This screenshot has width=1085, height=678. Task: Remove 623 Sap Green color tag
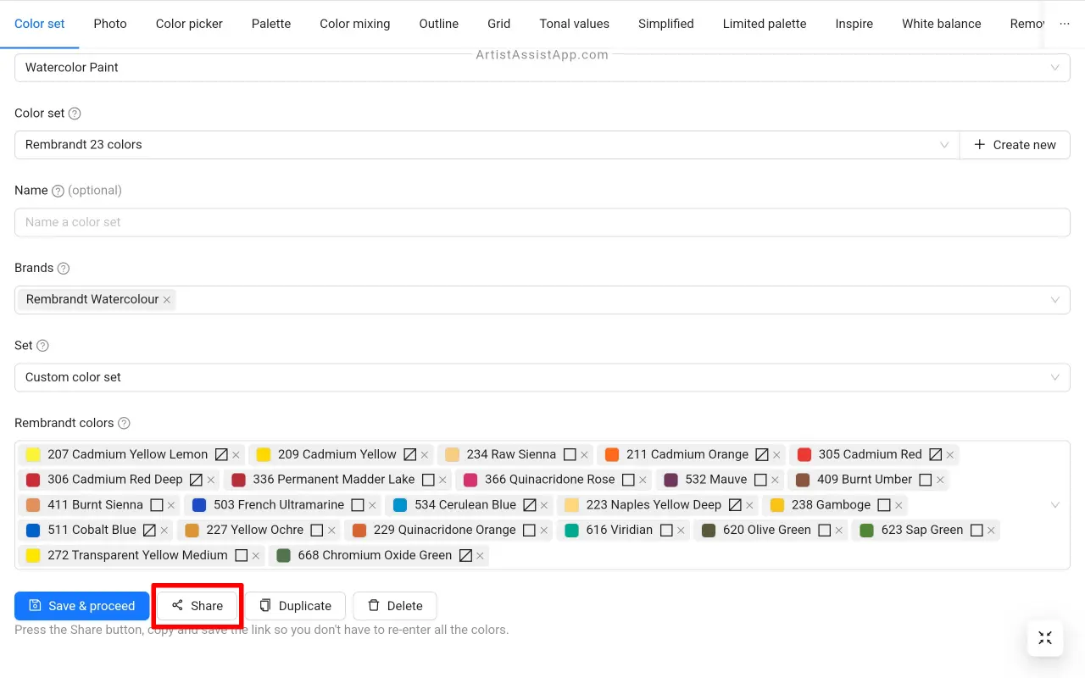(x=991, y=531)
